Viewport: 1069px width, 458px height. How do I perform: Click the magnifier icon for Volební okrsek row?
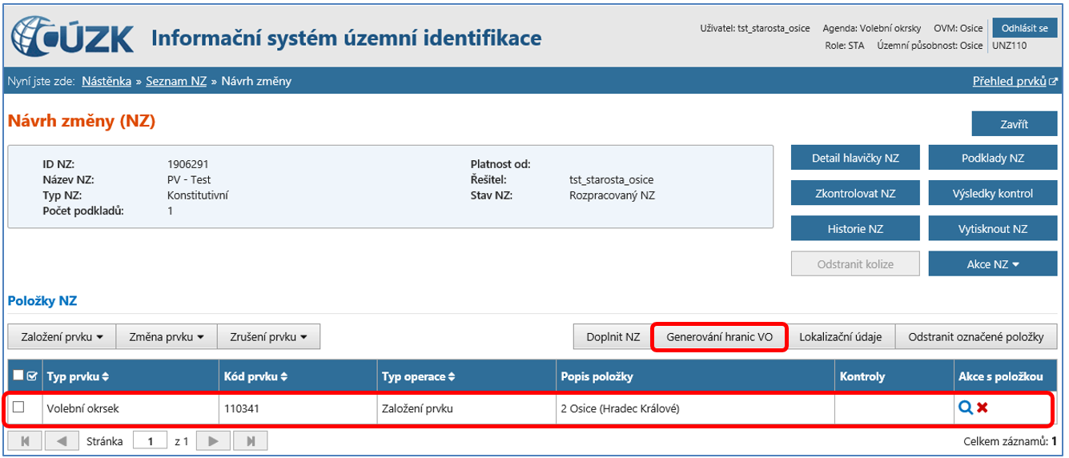(x=965, y=408)
